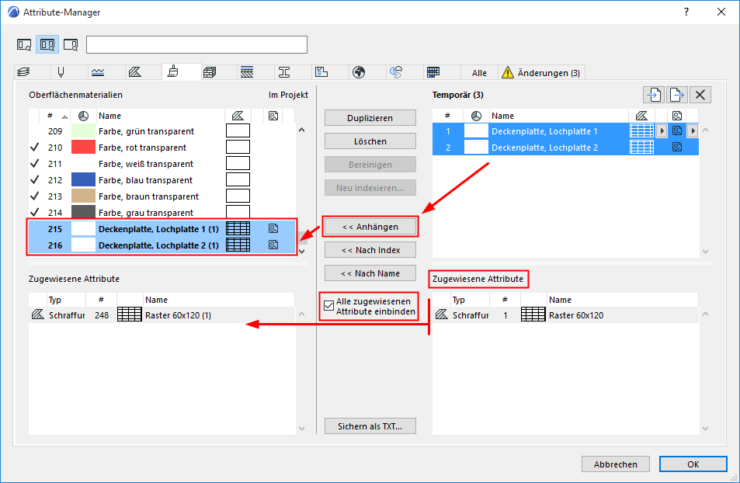Click the help question mark button

(686, 12)
